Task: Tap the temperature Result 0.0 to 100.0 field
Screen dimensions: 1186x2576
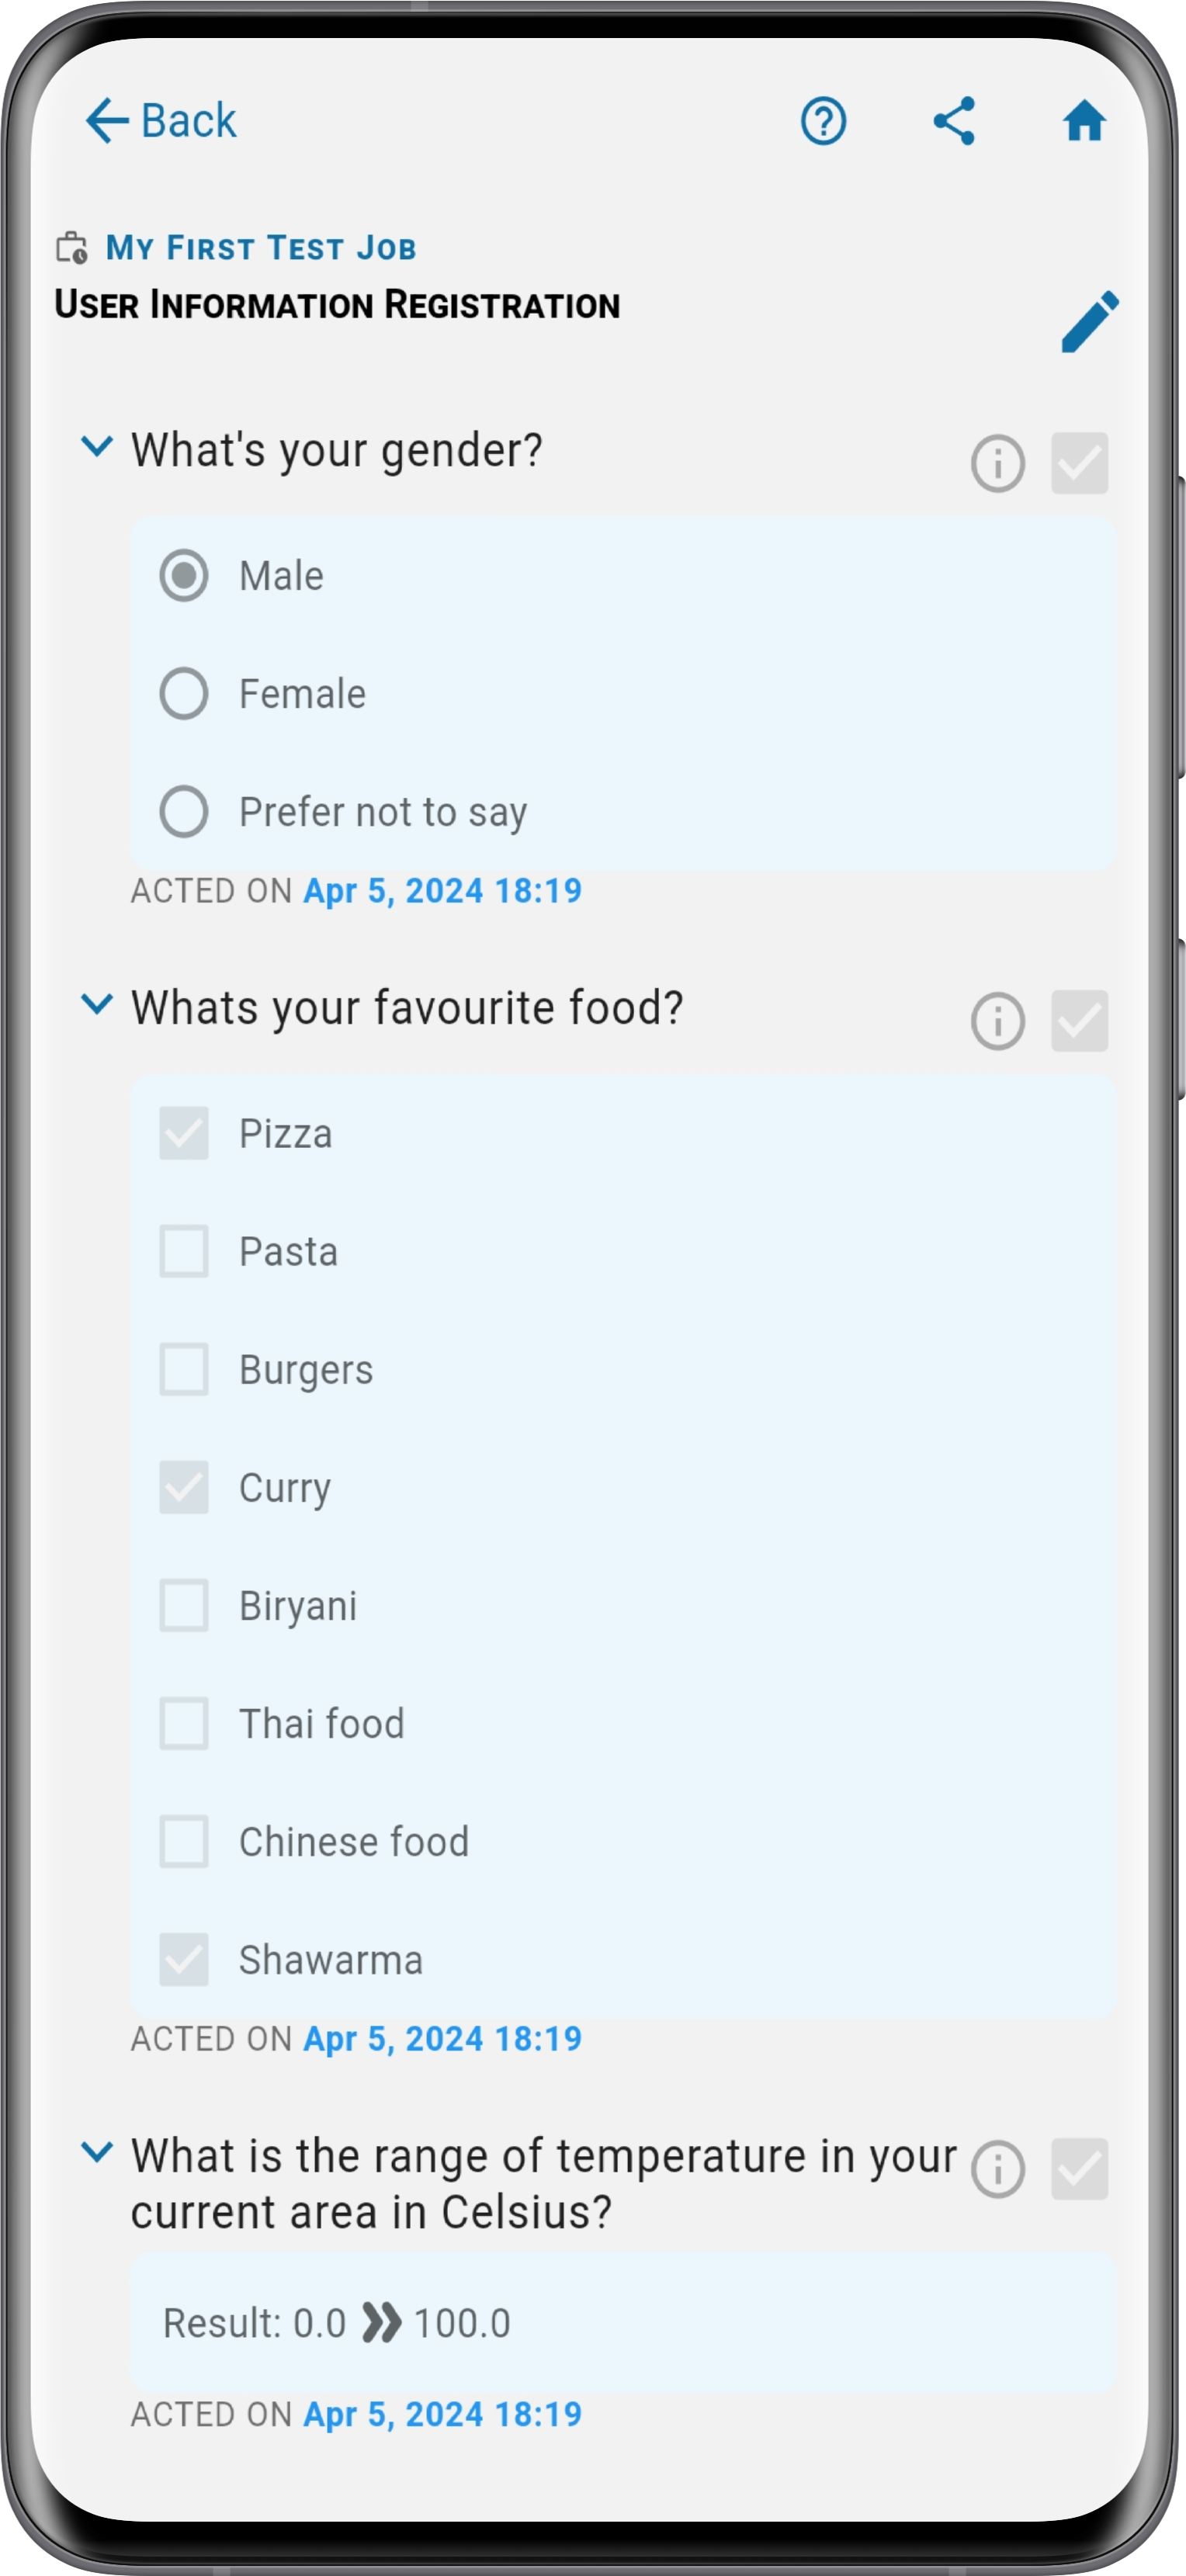Action: (623, 2323)
